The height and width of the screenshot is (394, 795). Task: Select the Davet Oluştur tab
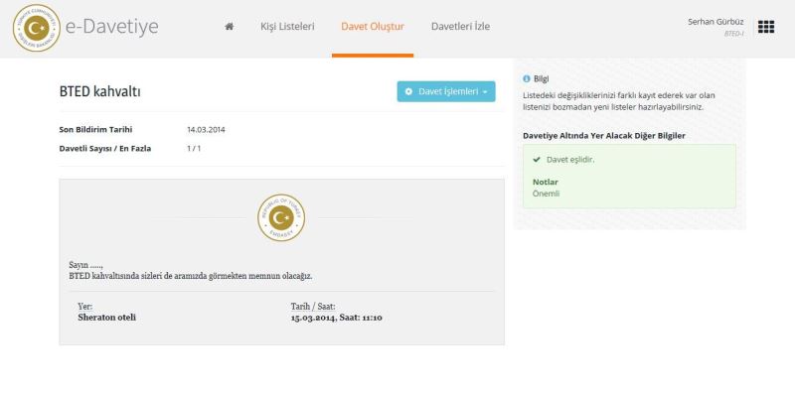tap(373, 27)
